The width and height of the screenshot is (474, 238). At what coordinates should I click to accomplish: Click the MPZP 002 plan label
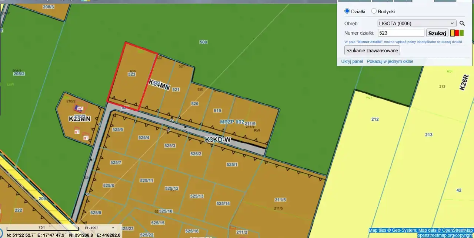point(232,122)
